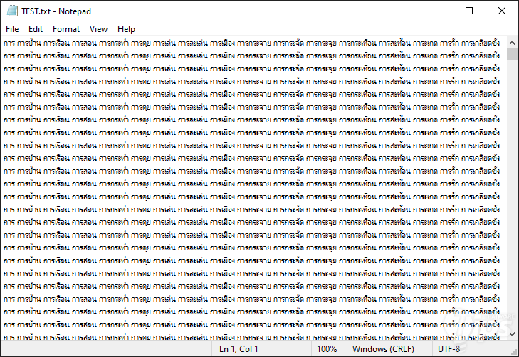This screenshot has width=519, height=357.
Task: Click the scrollbar up arrow
Action: pos(512,43)
